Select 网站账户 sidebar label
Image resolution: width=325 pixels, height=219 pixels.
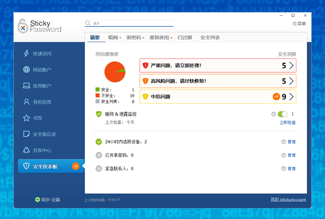[42, 69]
